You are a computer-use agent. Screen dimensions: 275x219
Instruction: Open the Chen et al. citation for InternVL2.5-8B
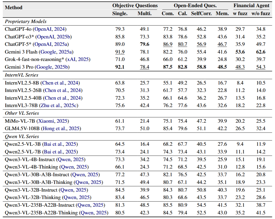click(61, 83)
